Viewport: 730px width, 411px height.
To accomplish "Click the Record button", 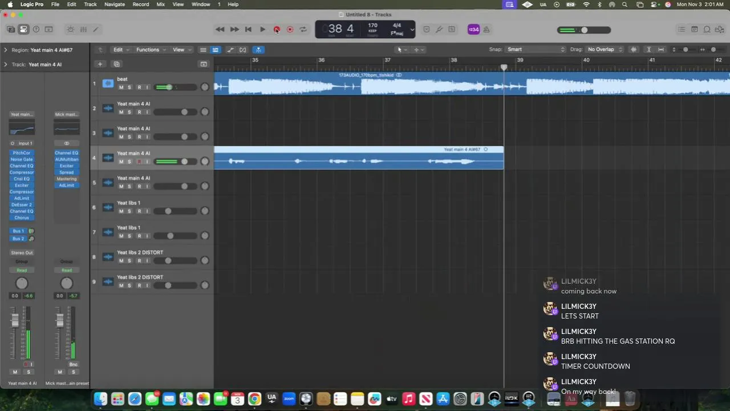I will pyautogui.click(x=276, y=29).
